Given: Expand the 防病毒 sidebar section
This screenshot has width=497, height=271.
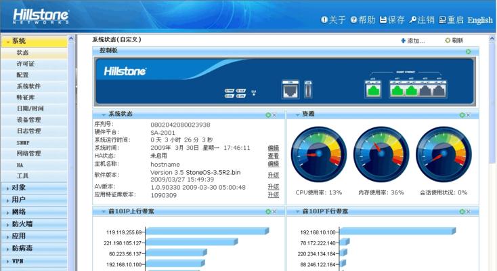Looking at the screenshot, I should click(34, 248).
